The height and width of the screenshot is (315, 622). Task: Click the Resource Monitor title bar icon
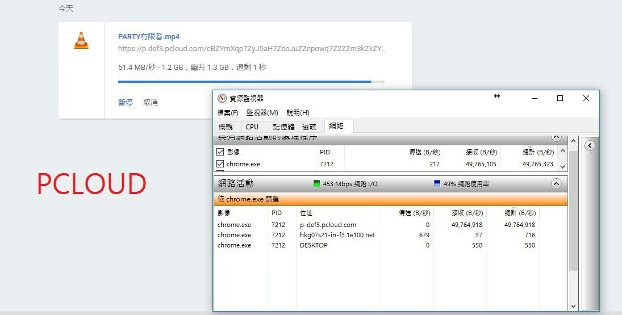point(222,98)
